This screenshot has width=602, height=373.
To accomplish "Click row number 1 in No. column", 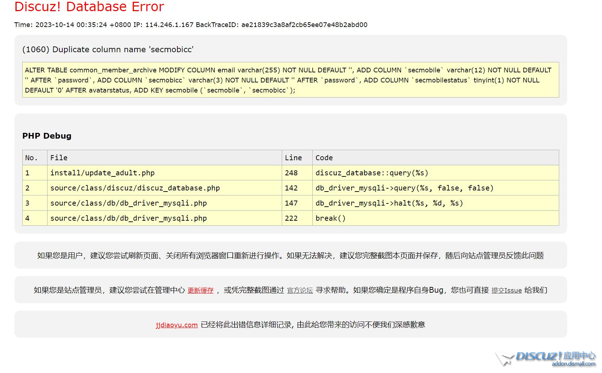I will (x=35, y=173).
